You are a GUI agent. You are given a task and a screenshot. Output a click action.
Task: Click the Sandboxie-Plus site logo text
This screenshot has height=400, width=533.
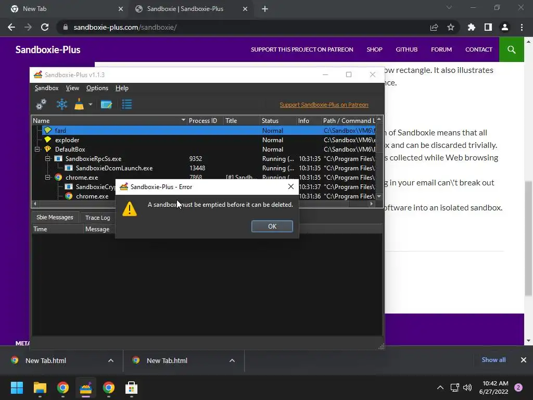(48, 49)
